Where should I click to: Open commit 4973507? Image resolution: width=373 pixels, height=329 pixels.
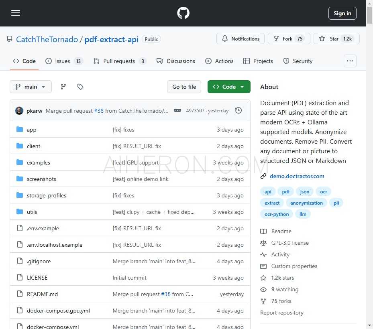(195, 111)
